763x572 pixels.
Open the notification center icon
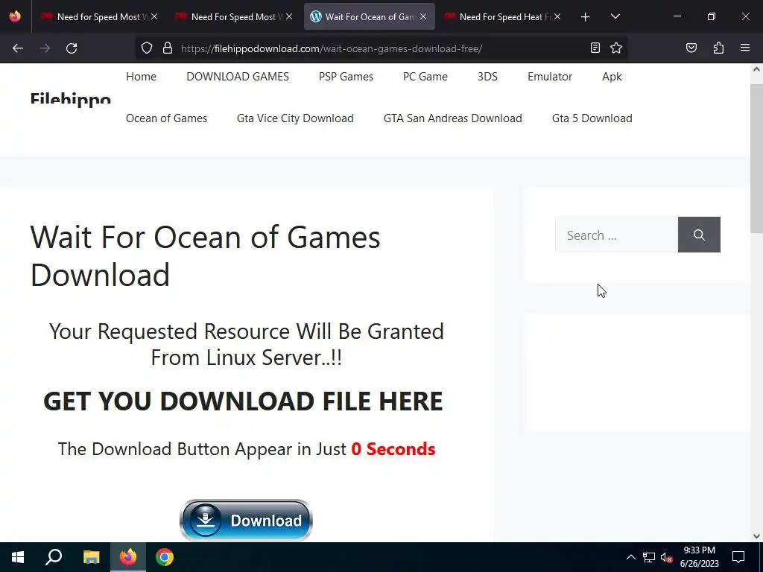click(x=738, y=557)
